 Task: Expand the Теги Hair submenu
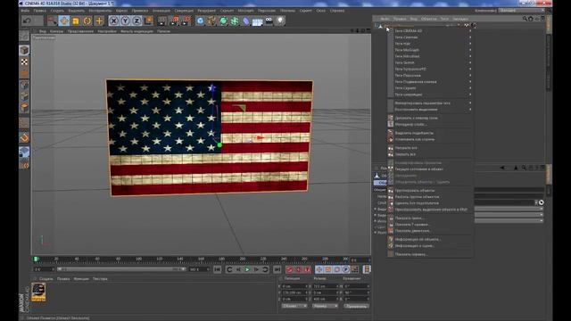click(x=431, y=44)
